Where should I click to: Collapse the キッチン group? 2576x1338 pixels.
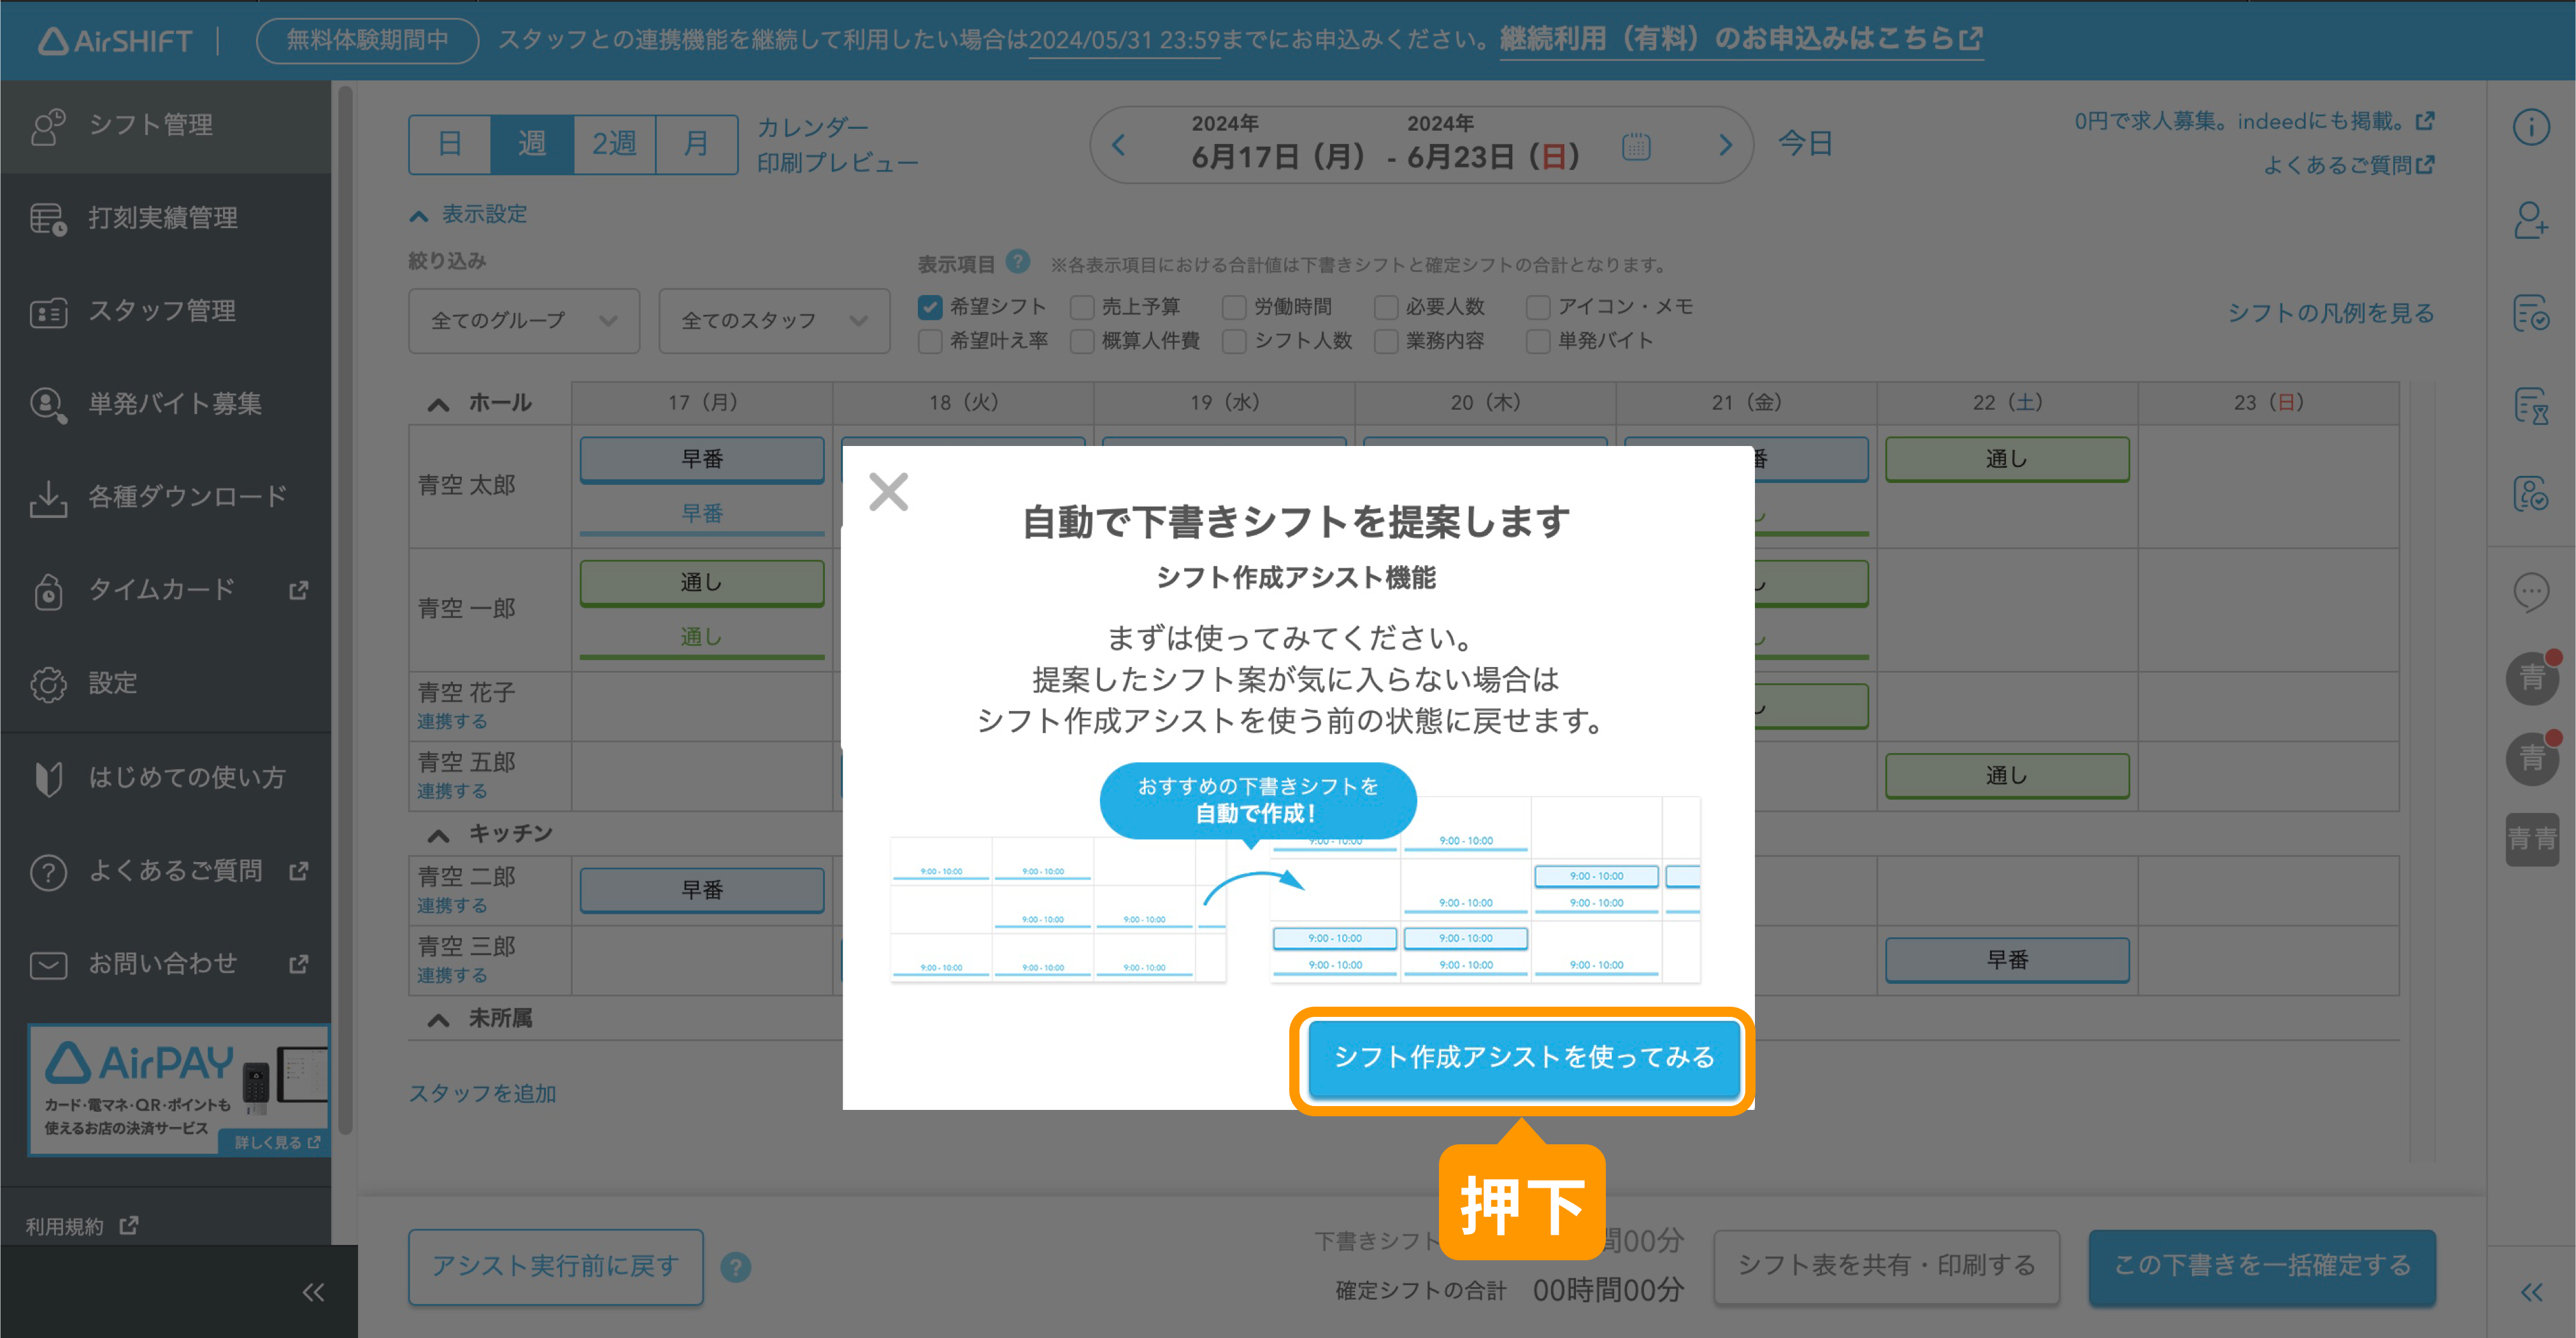(438, 835)
